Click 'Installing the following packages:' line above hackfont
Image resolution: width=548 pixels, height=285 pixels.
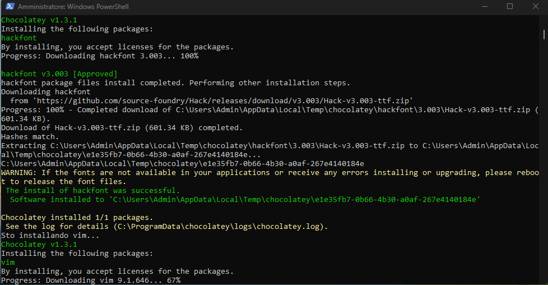click(x=77, y=29)
